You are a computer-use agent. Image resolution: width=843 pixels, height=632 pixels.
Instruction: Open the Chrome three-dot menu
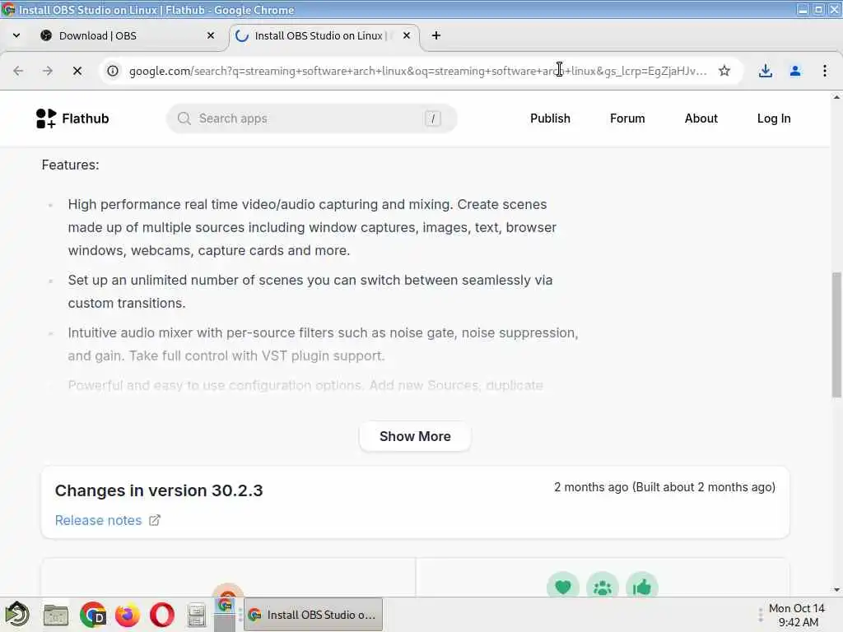point(824,71)
